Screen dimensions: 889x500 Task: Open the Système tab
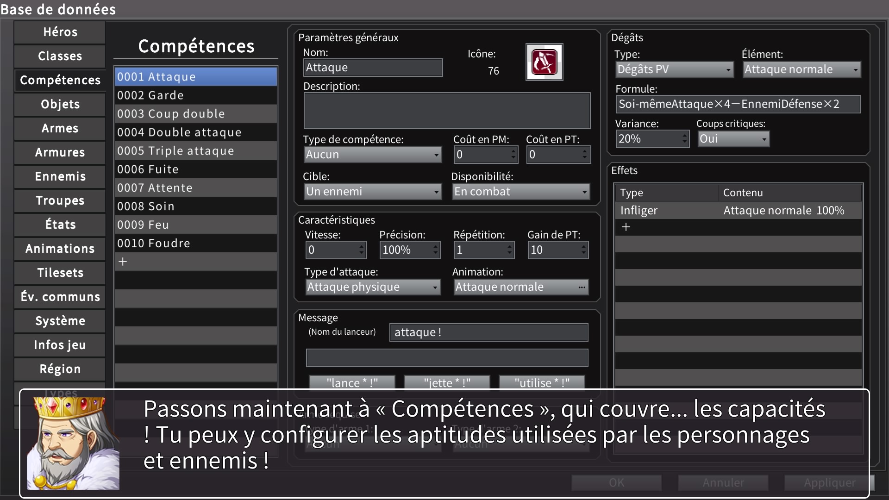tap(60, 321)
